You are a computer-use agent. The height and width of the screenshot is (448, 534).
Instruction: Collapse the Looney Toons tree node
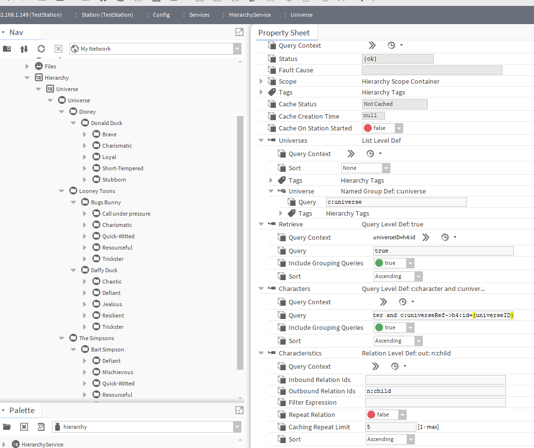tap(61, 191)
